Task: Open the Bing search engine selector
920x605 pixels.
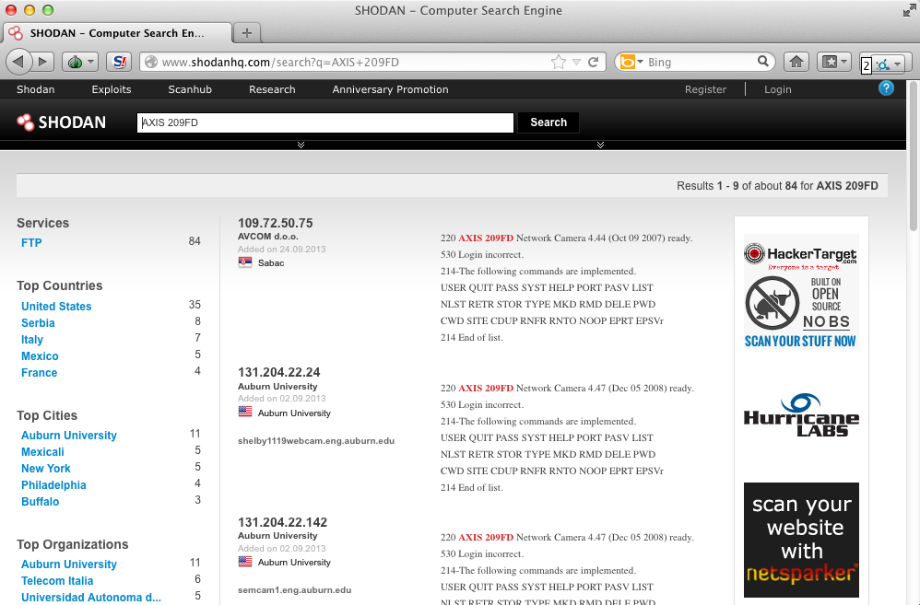Action: (x=631, y=62)
